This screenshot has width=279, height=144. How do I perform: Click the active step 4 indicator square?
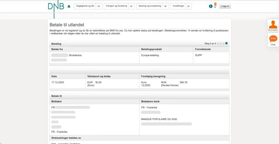[227, 43]
